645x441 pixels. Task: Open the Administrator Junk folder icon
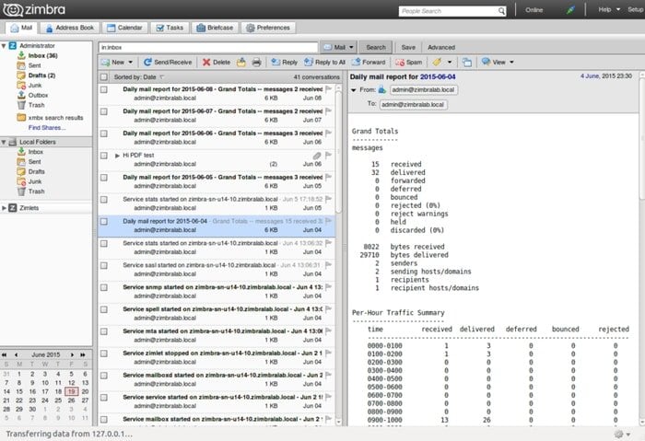(x=21, y=85)
